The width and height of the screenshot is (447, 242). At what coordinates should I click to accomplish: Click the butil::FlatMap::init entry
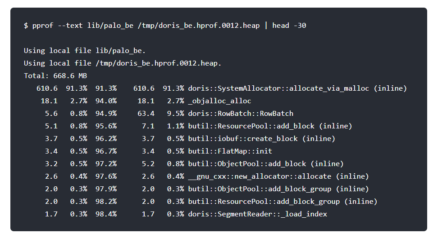coord(230,151)
